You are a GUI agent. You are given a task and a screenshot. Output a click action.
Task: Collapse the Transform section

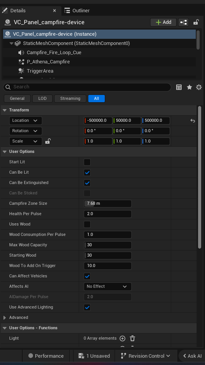pos(5,110)
